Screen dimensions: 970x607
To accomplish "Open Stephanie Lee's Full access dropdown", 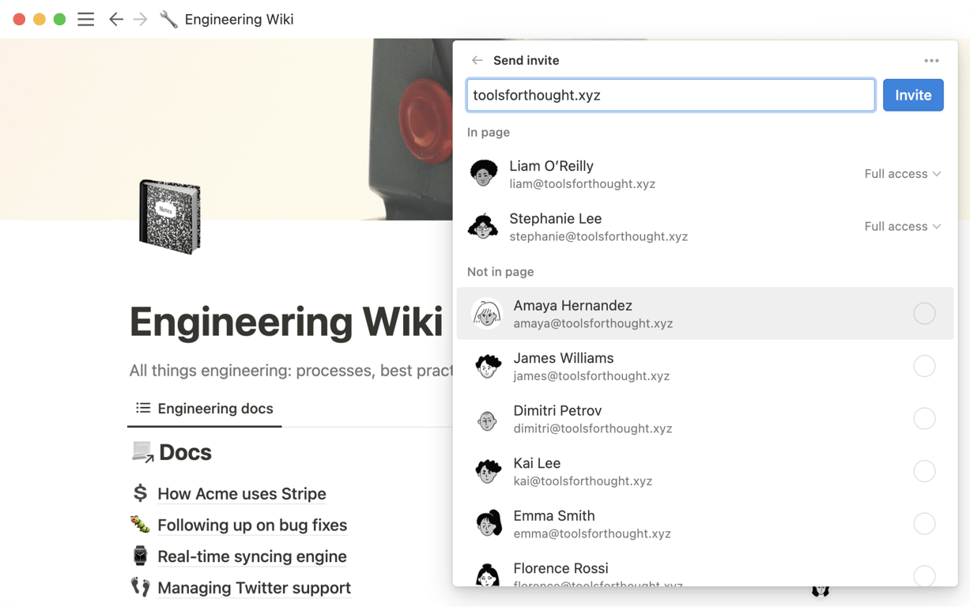I will [x=902, y=227].
